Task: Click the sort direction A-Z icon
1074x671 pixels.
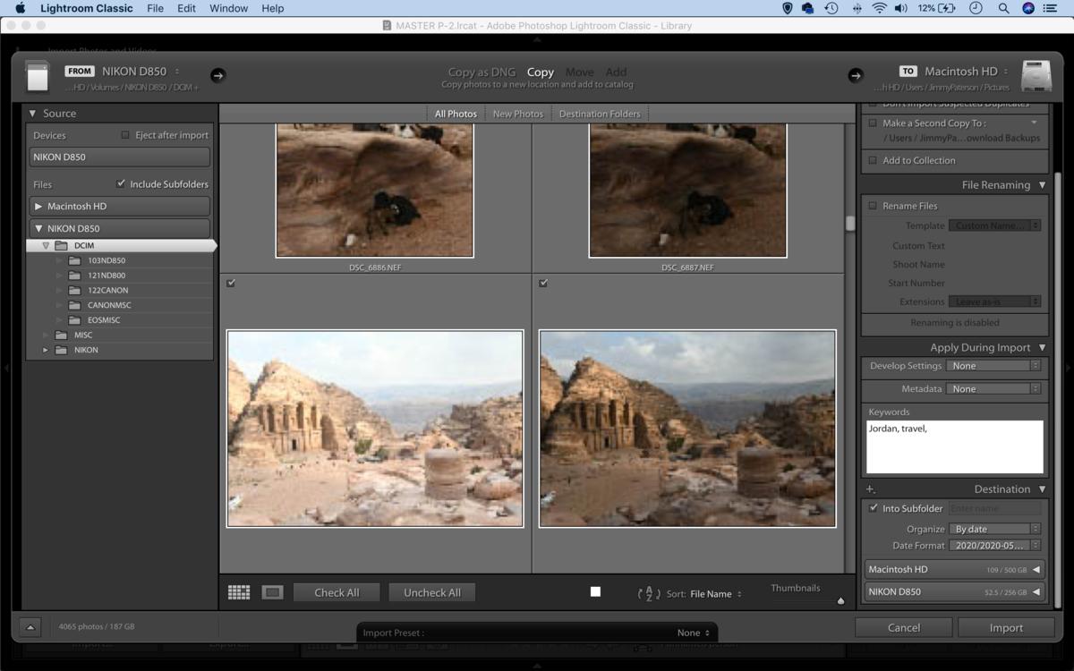Action: pyautogui.click(x=649, y=594)
